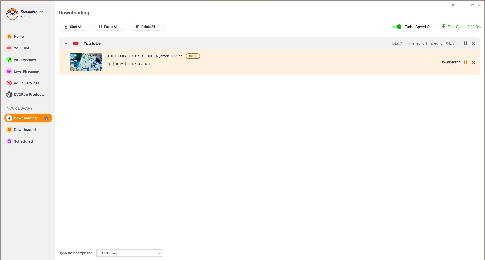Cancel the JUJUTSU KAISEN download task
This screenshot has width=485, height=260.
(x=473, y=62)
